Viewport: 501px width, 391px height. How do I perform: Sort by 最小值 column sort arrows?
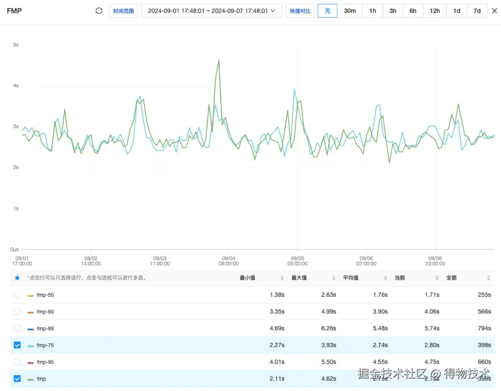coord(282,278)
